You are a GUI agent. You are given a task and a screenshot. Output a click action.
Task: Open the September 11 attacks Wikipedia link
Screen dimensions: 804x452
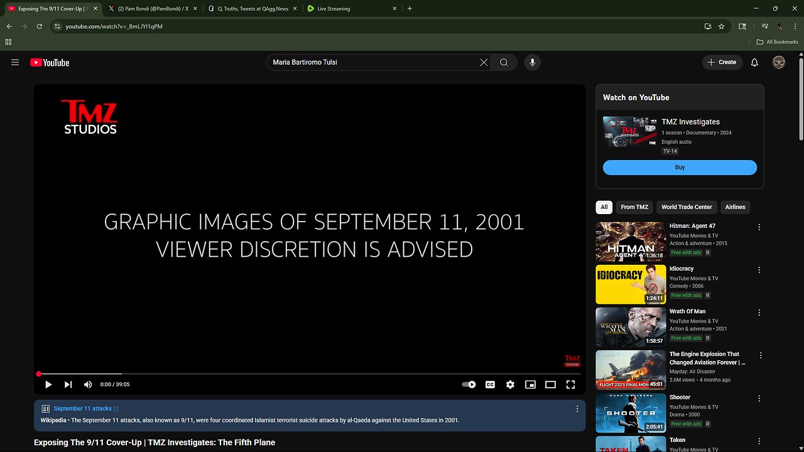86,409
